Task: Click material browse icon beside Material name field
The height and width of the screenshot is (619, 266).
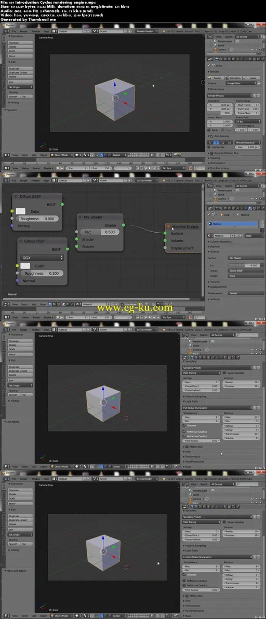Action: (209, 235)
